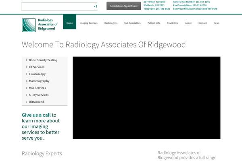
Task: Click the Ultrasound chevron arrow
Action: [27, 102]
